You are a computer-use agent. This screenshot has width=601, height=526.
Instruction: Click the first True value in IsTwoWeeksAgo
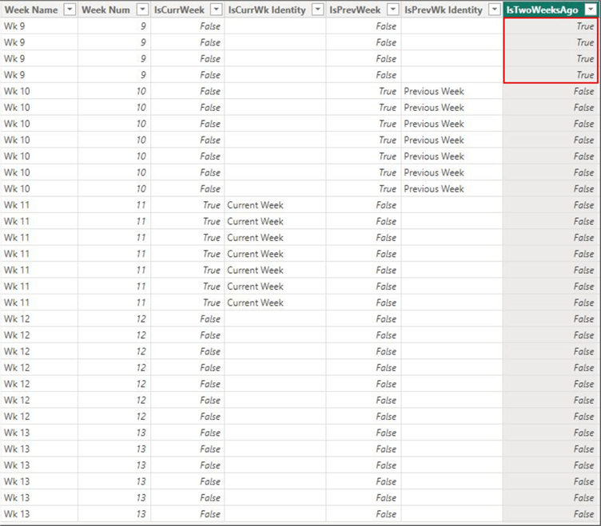[x=551, y=26]
